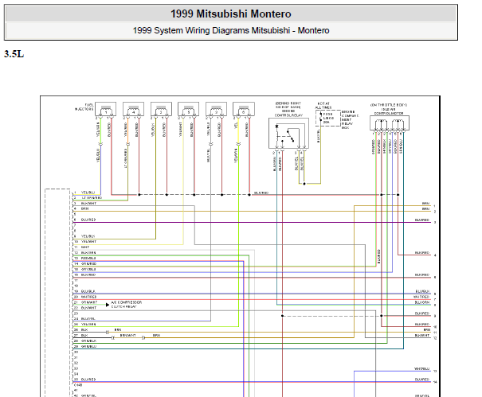Click connector pin 29 'GRN/BLU' label
Viewport: 482px width, 397px height.
89,346
